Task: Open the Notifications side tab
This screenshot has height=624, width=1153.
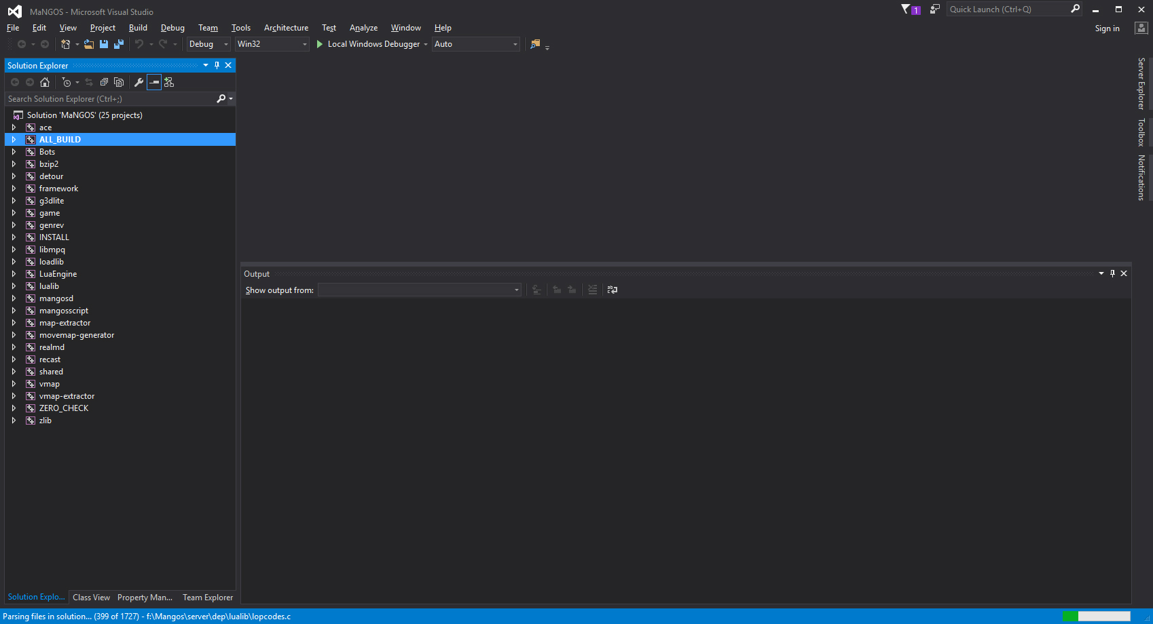Action: (x=1141, y=178)
